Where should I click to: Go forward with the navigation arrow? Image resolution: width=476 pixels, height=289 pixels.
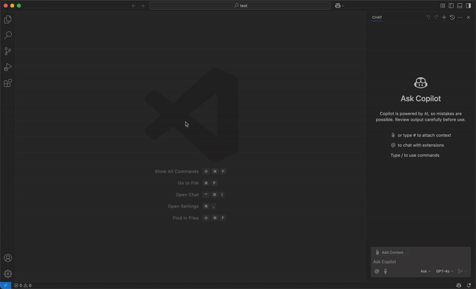142,5
